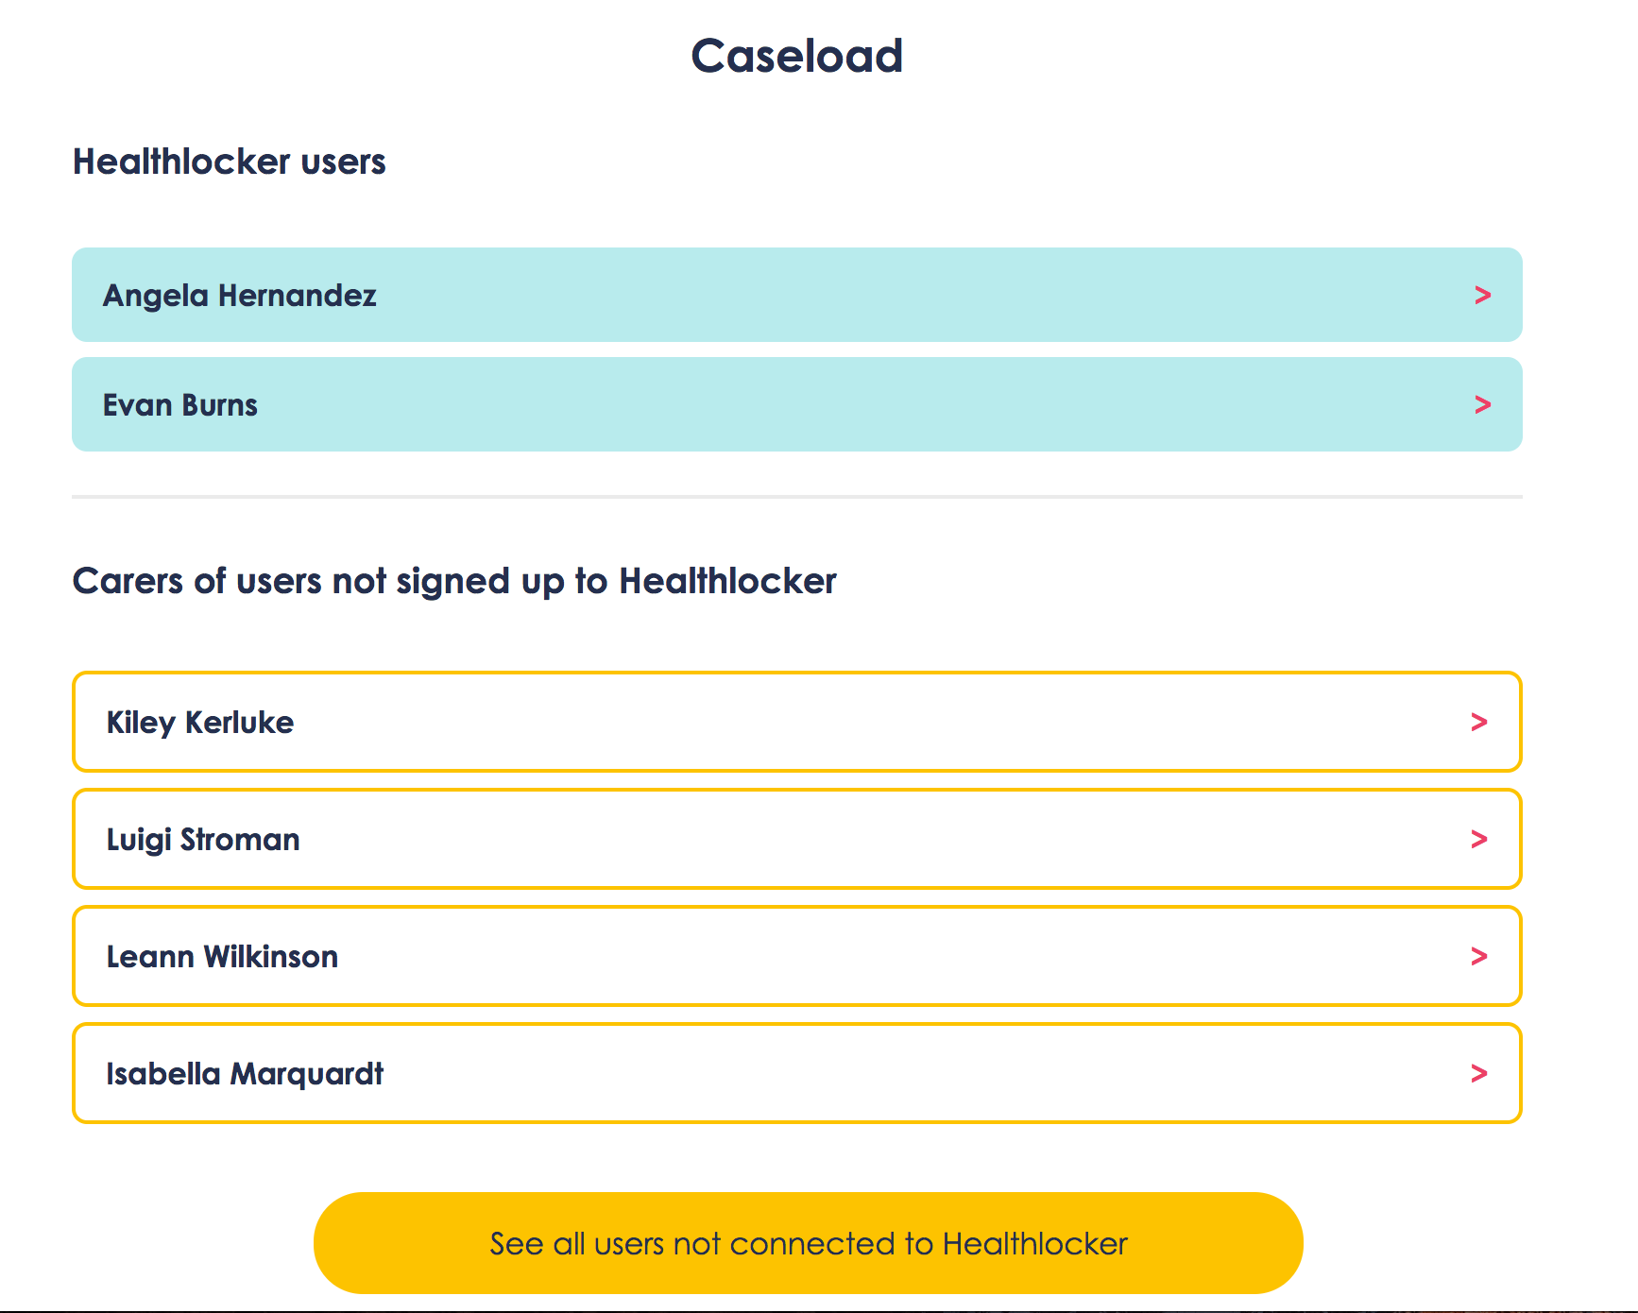Screen dimensions: 1638x1313
Task: Select Angela Hernandez from Healthlocker users
Action: (x=239, y=295)
